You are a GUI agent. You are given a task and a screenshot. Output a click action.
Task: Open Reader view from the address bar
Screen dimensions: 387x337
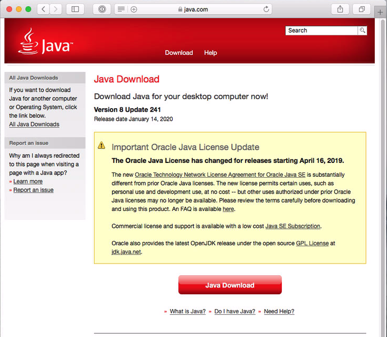click(x=121, y=9)
